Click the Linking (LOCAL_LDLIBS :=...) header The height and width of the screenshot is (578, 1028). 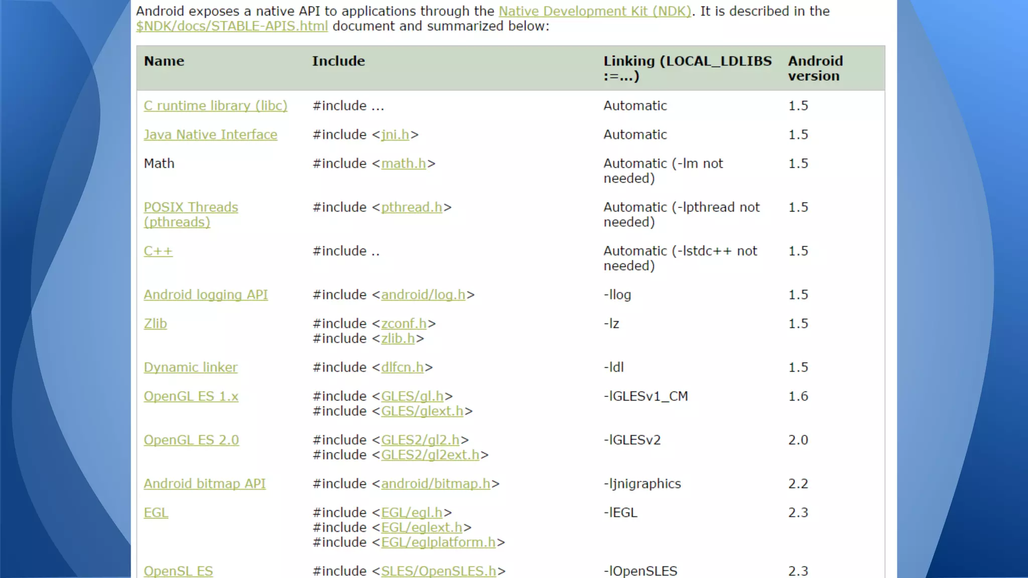(x=687, y=69)
